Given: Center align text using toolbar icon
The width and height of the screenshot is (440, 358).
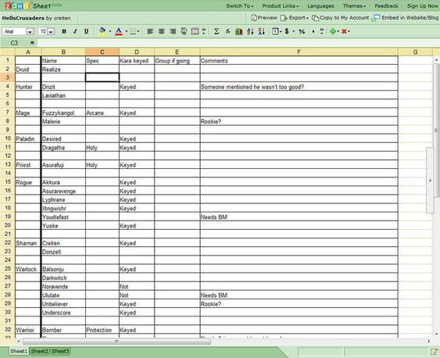Looking at the screenshot, I should point(161,31).
